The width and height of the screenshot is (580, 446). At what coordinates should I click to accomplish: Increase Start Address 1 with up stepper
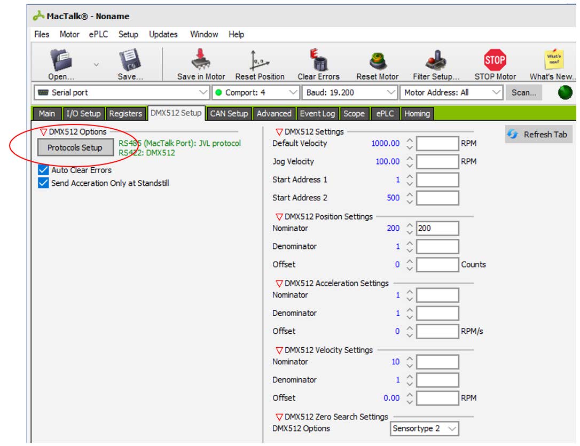coord(410,176)
